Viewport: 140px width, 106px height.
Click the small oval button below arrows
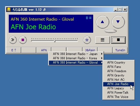click(x=110, y=31)
